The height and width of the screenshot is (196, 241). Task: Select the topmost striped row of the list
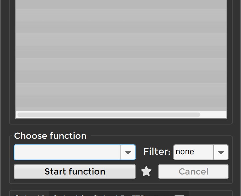(121, 4)
